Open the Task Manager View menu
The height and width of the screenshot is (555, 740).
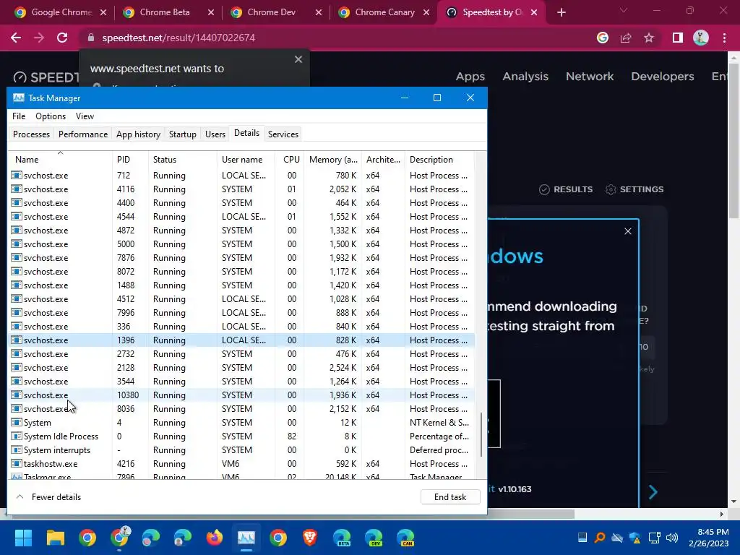tap(85, 116)
